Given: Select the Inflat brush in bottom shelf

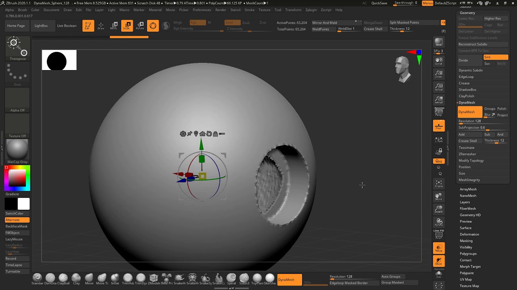Looking at the screenshot, I should pos(115,279).
